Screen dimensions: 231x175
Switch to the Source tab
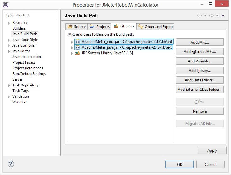pos(76,26)
